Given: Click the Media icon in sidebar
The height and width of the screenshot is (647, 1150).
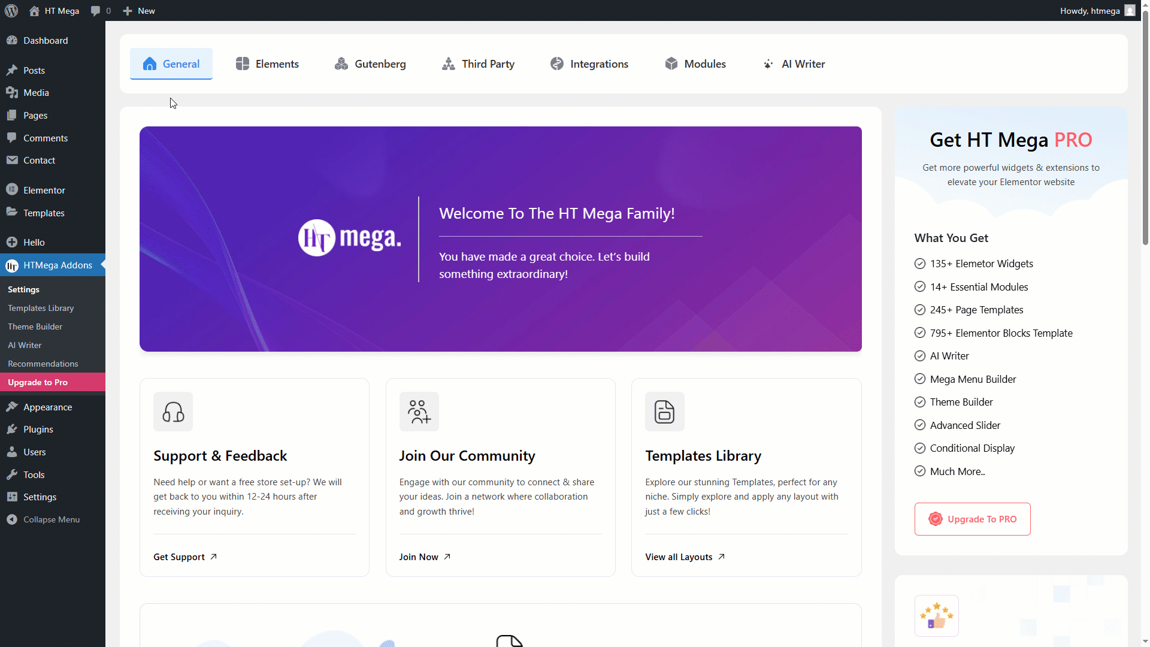Looking at the screenshot, I should tap(12, 92).
